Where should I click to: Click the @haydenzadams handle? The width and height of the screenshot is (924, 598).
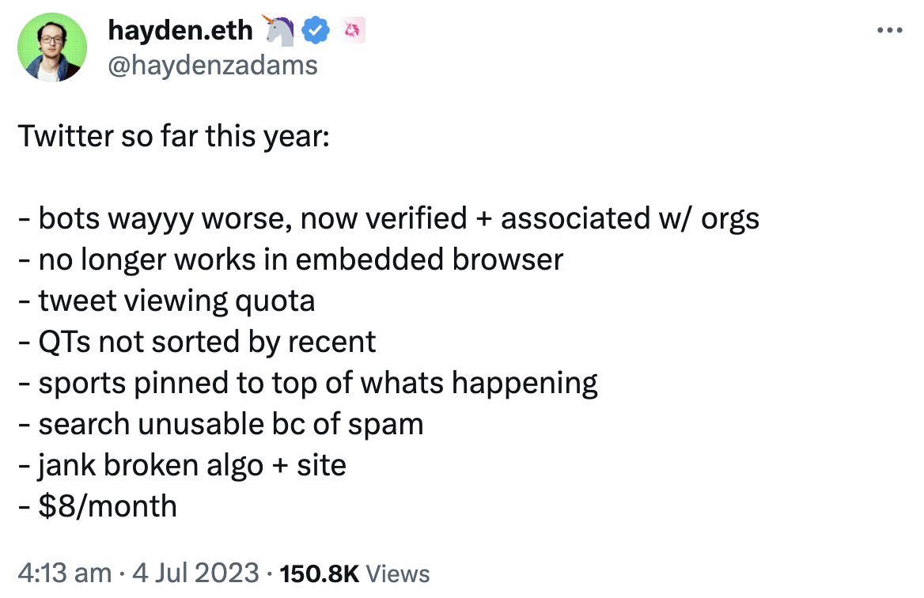212,65
